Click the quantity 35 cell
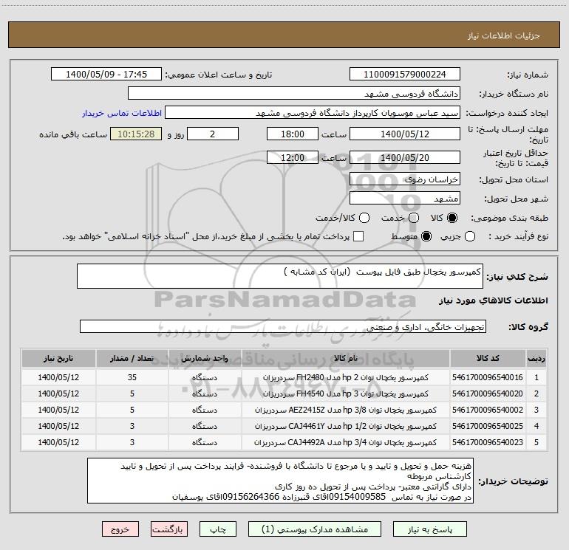This screenshot has height=550, width=569. coord(132,377)
